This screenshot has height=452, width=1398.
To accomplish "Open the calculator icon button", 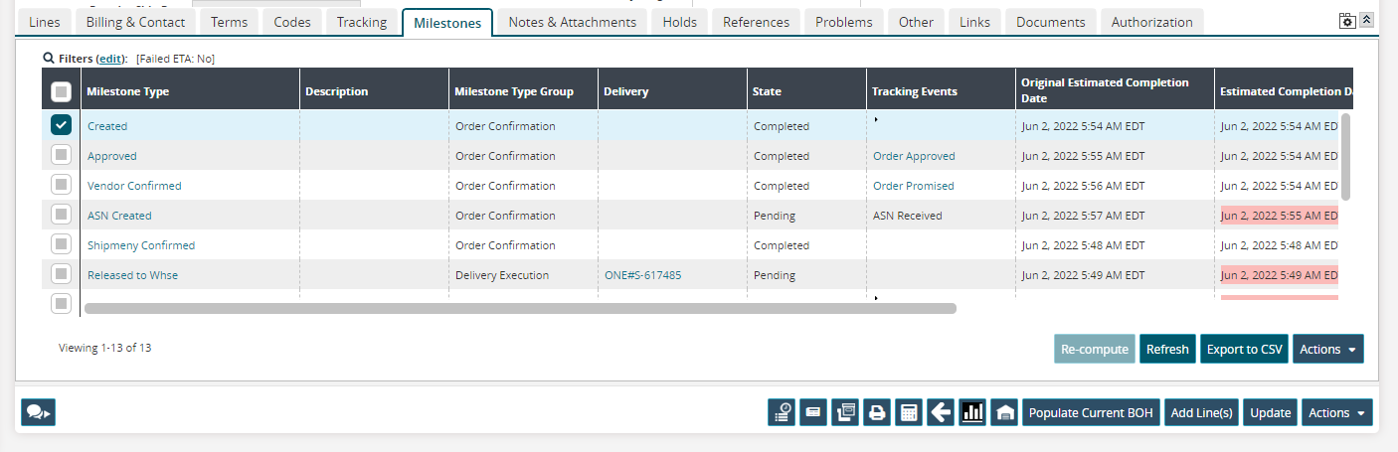I will [908, 413].
